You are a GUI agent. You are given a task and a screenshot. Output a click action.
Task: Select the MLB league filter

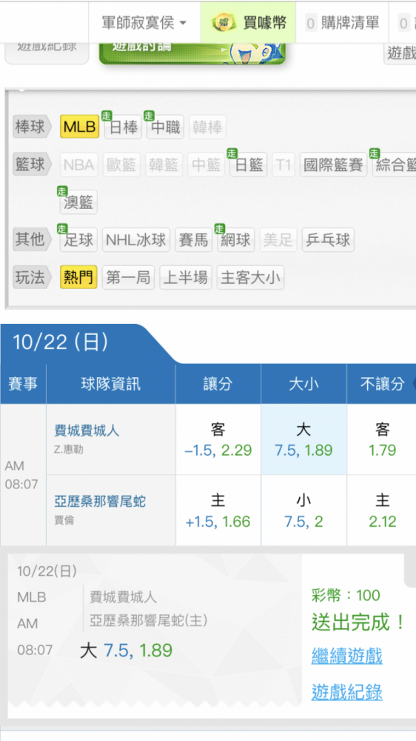[x=80, y=127]
